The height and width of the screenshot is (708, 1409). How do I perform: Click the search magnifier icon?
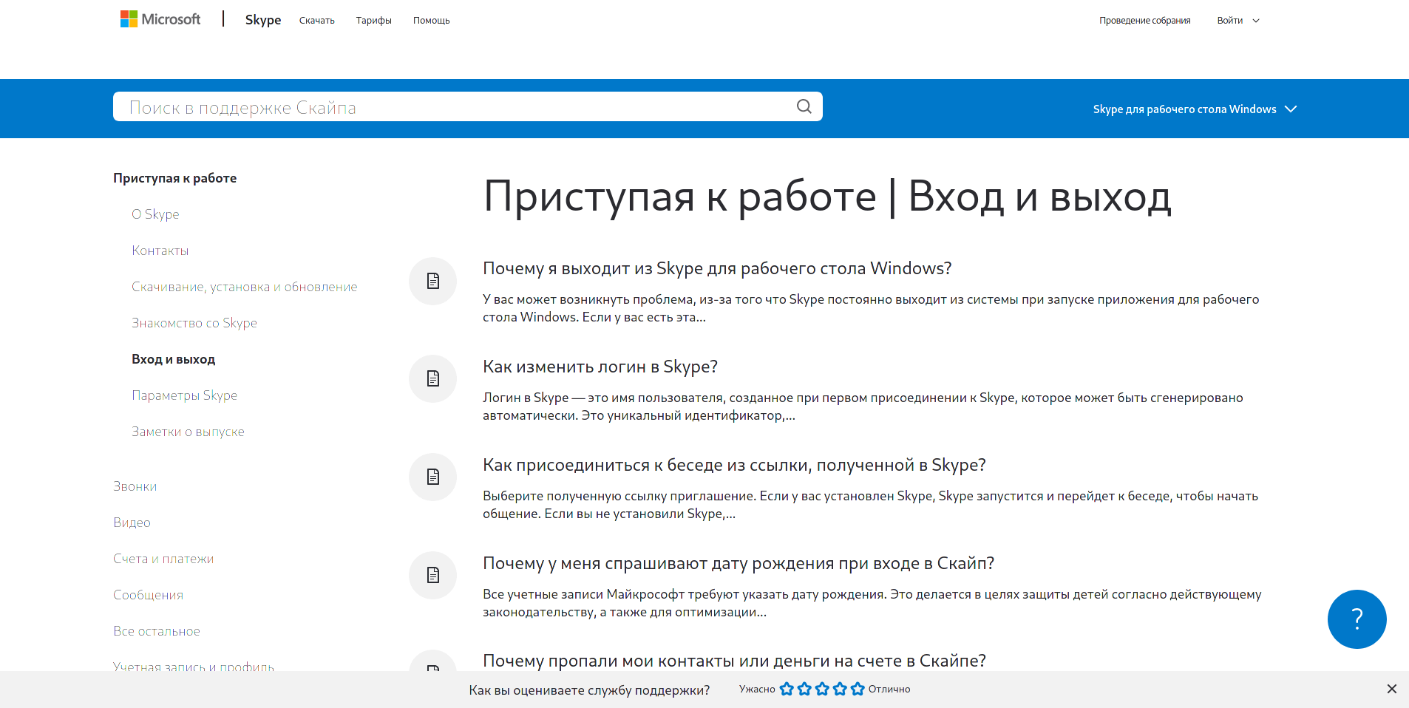tap(804, 106)
